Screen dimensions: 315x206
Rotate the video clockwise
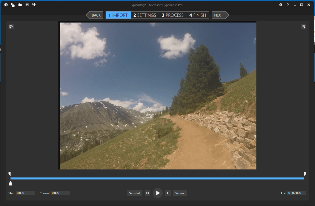pyautogui.click(x=303, y=27)
